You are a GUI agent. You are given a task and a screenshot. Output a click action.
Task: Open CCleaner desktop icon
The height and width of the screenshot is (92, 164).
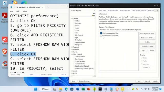tap(5, 65)
